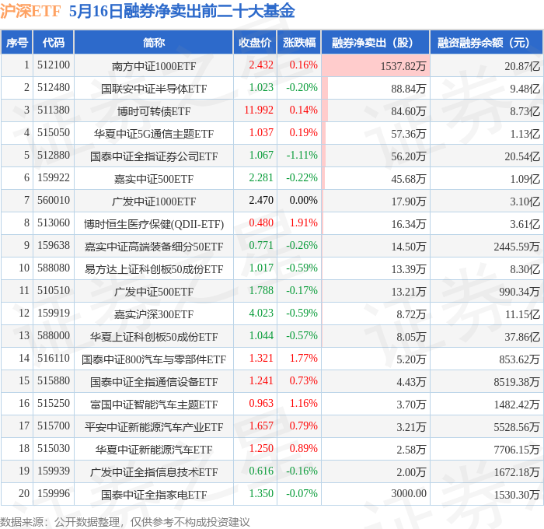544x529 pixels.
Task: Select fund code 512100
Action: tap(54, 65)
